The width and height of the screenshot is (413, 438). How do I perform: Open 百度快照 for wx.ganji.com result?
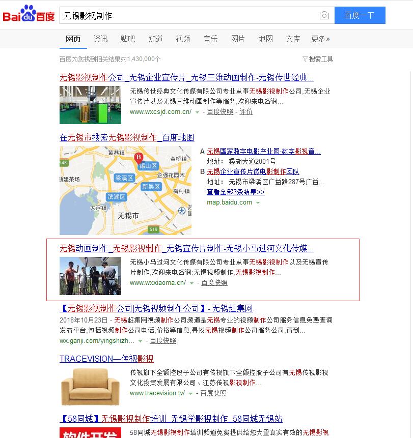(163, 341)
